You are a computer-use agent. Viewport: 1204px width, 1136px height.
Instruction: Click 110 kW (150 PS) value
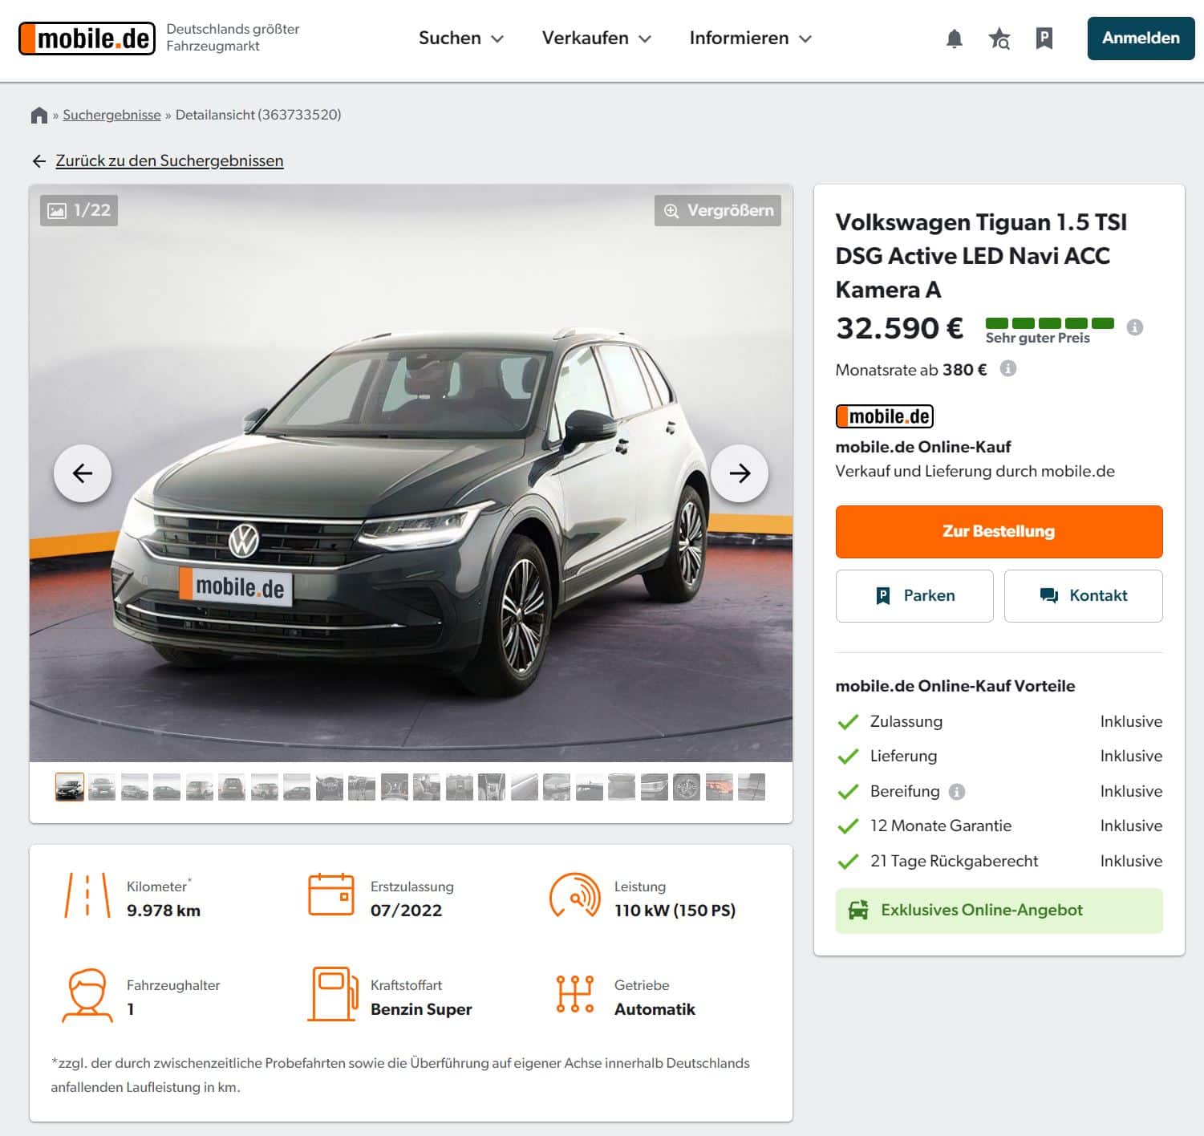(675, 911)
